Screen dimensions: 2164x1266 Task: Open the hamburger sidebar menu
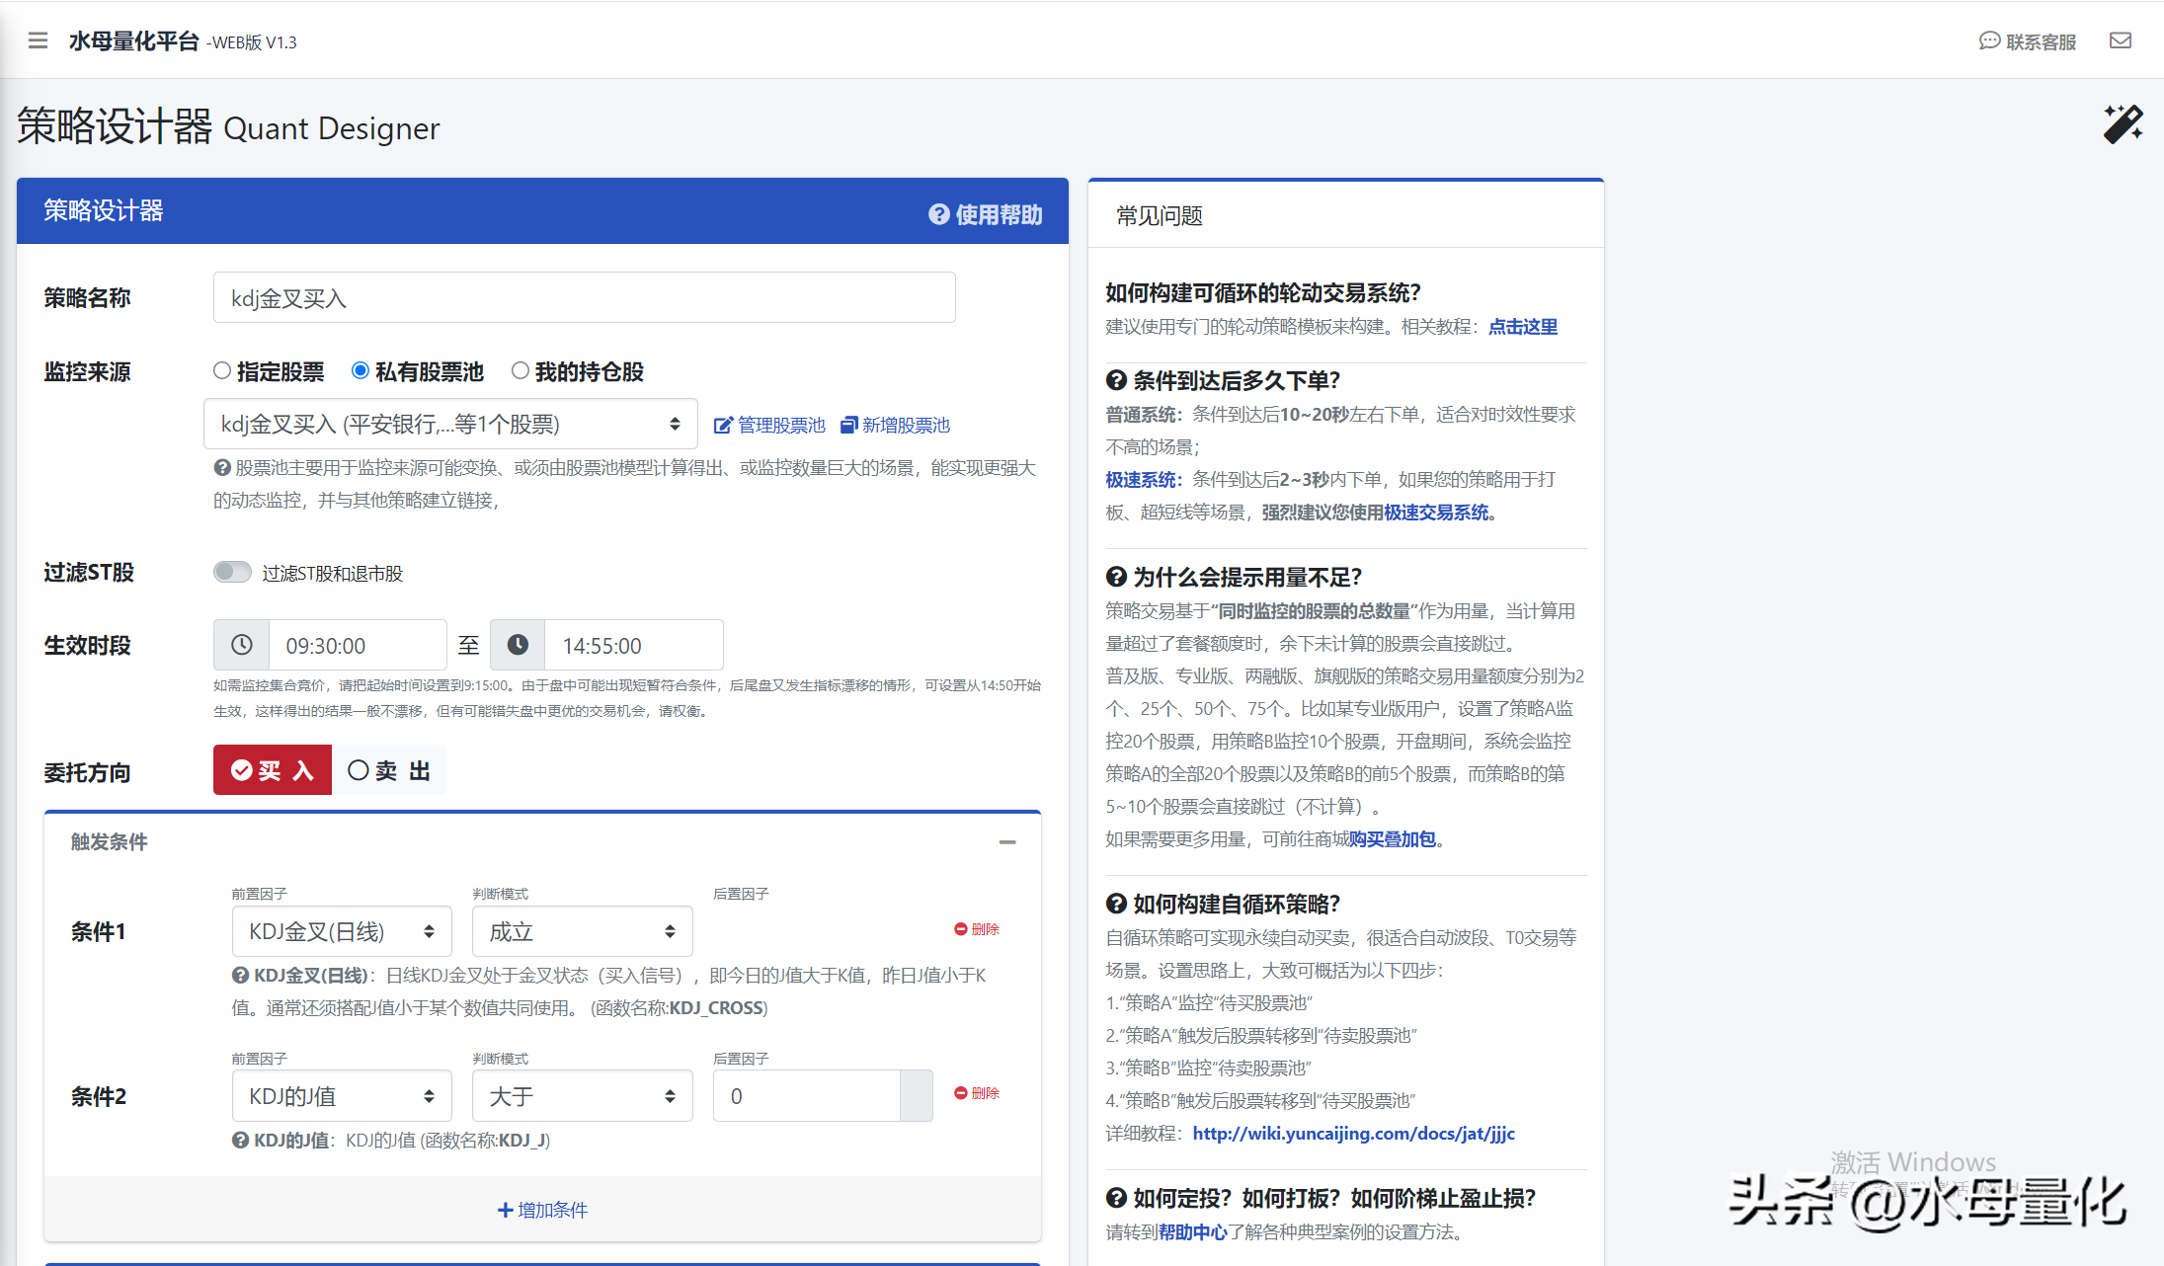pyautogui.click(x=38, y=40)
